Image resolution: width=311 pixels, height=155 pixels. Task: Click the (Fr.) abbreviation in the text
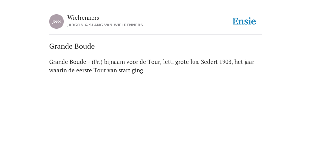tap(97, 62)
